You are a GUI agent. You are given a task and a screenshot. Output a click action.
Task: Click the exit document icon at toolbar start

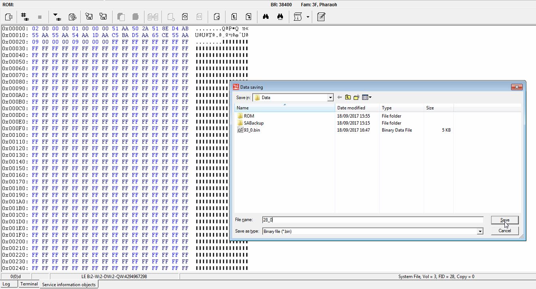pos(9,17)
